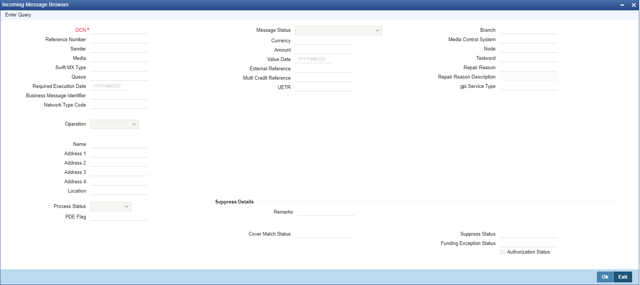Click the Location input field
The width and height of the screenshot is (640, 285).
click(x=119, y=191)
